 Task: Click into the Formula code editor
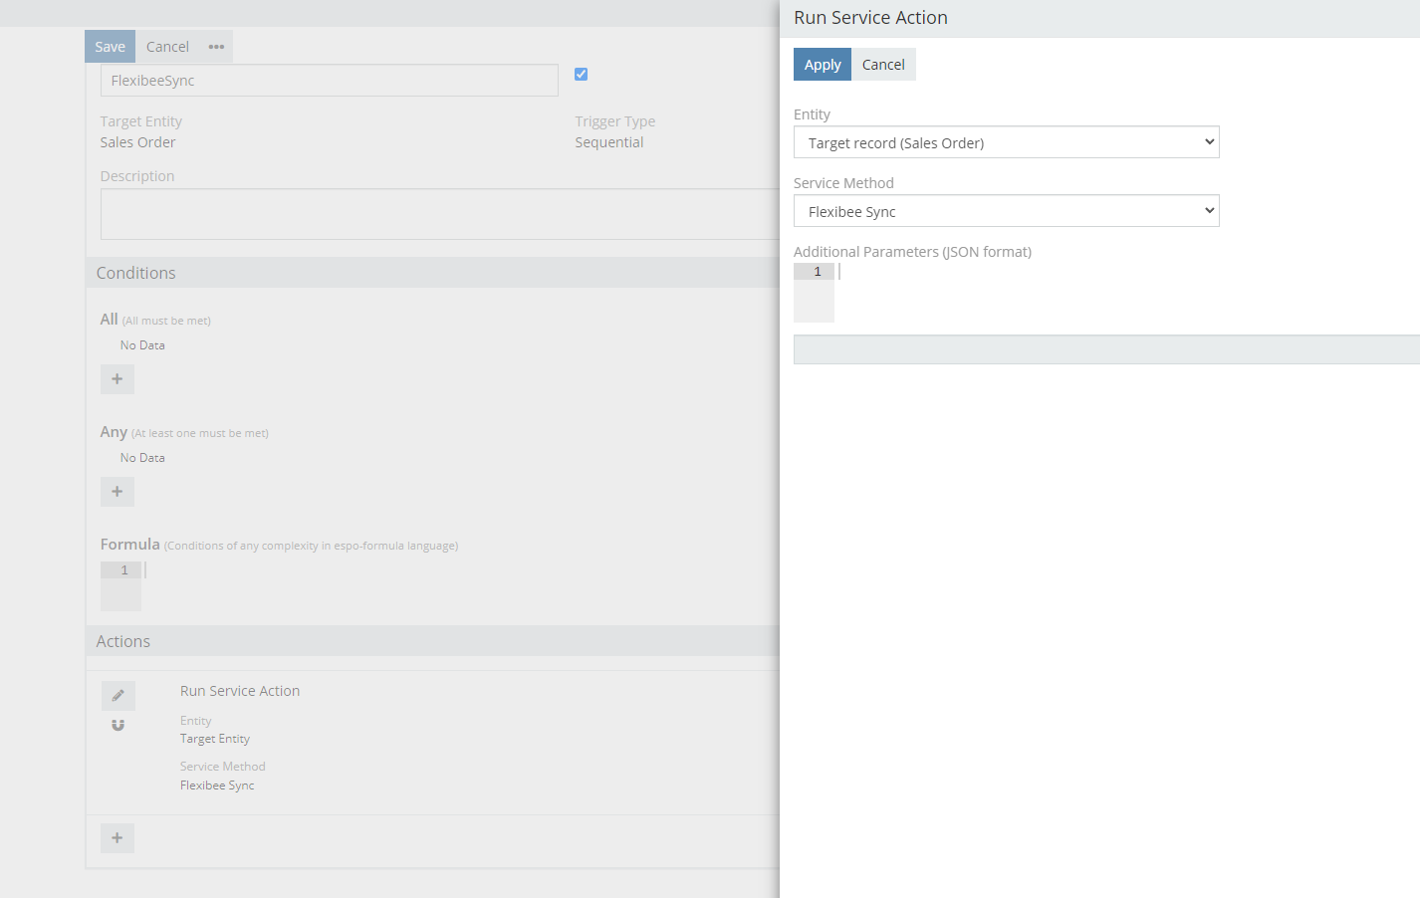coord(439,586)
